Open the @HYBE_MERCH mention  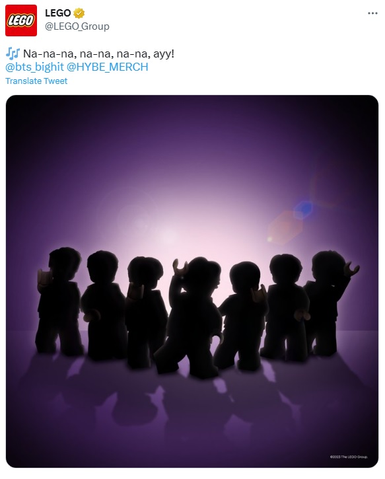point(107,67)
